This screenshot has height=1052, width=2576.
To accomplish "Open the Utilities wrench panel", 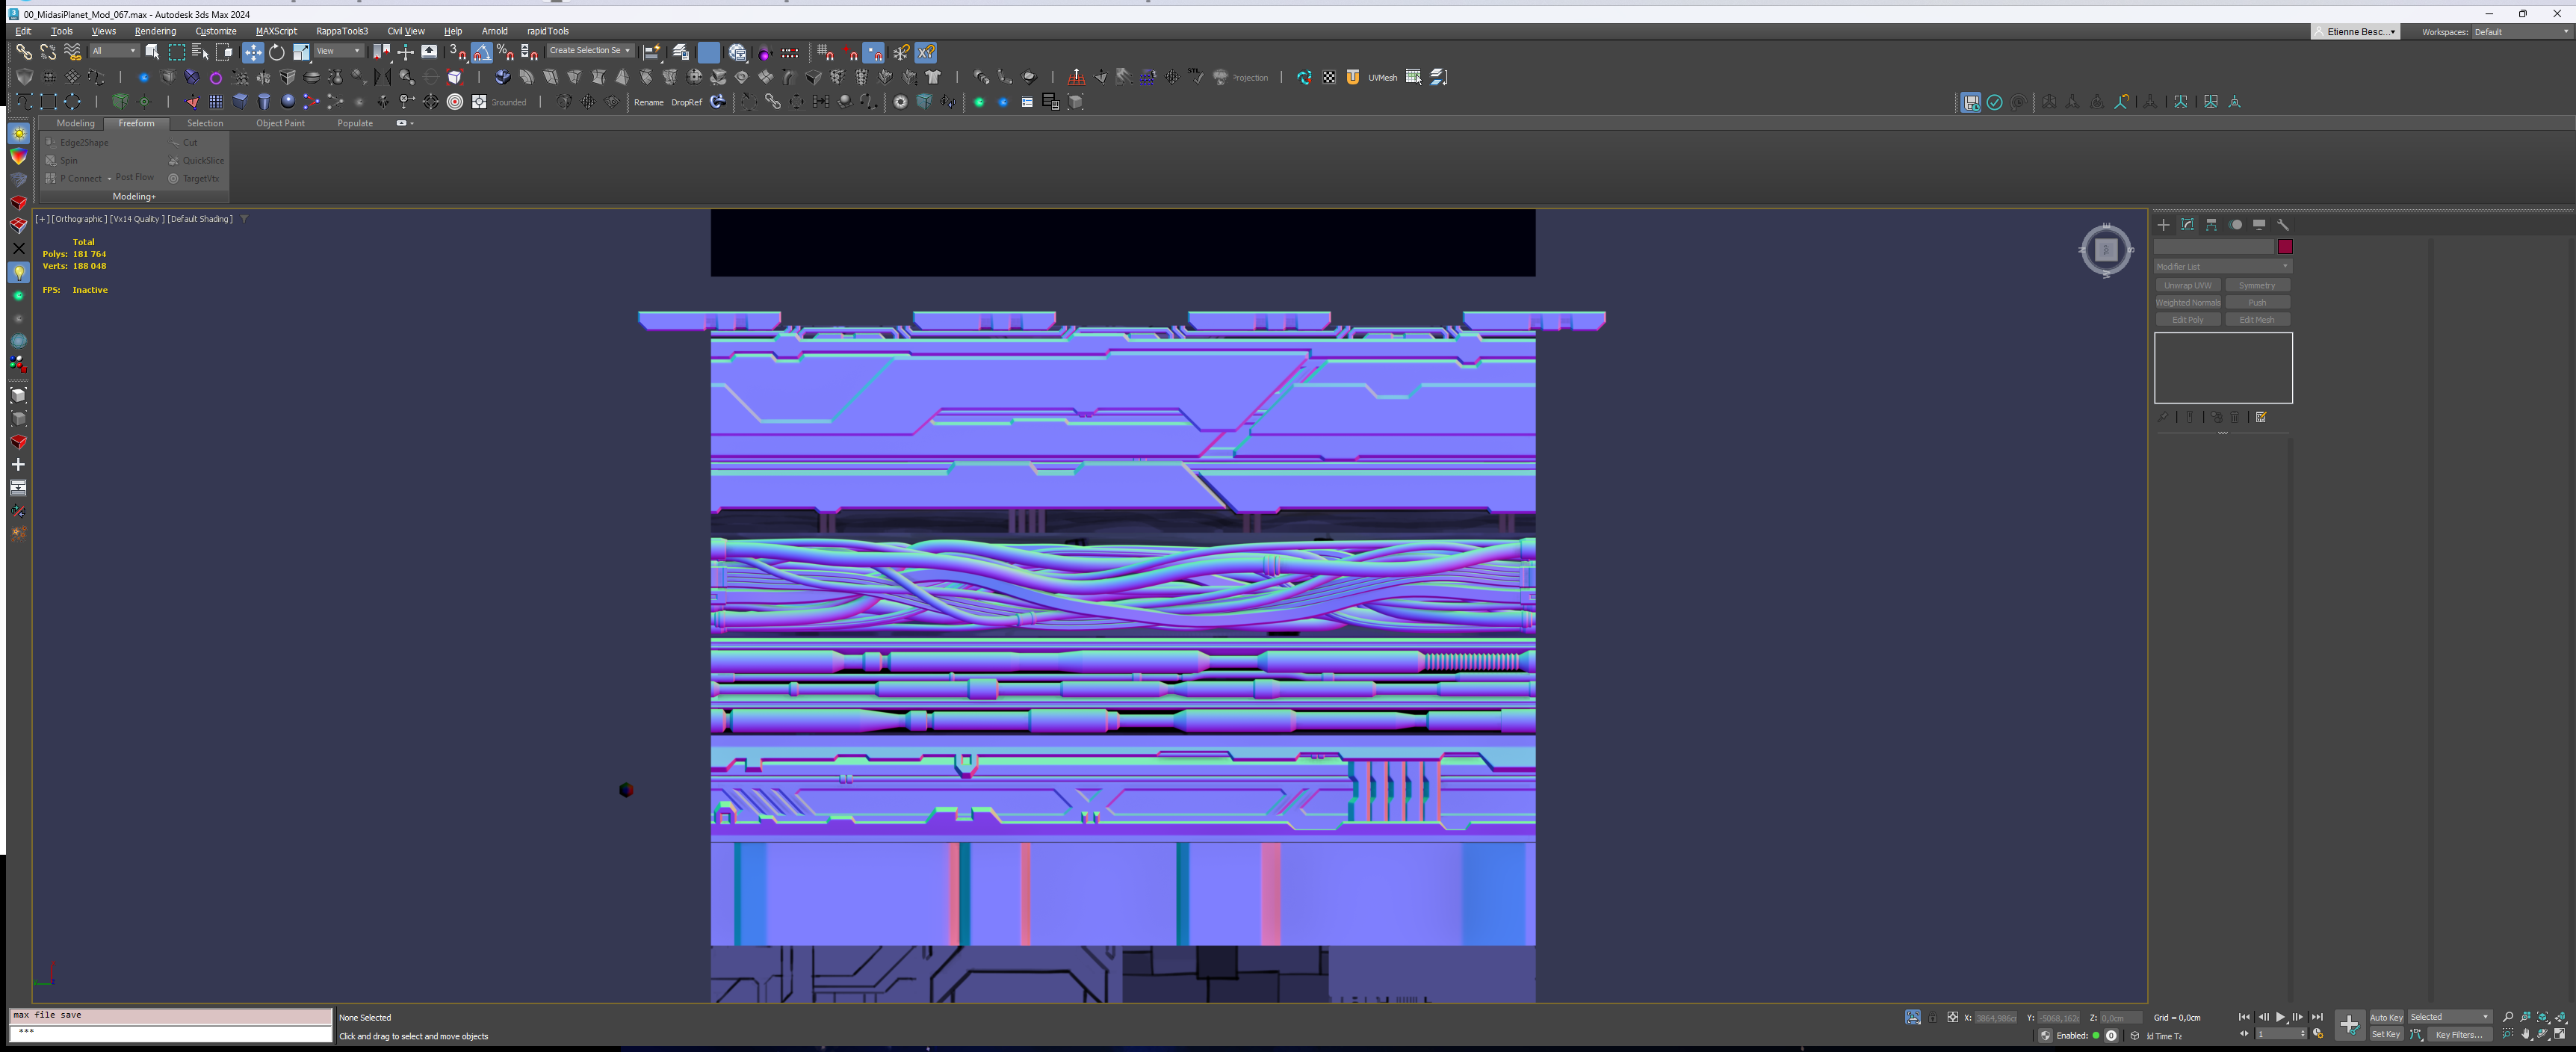I will point(2283,225).
